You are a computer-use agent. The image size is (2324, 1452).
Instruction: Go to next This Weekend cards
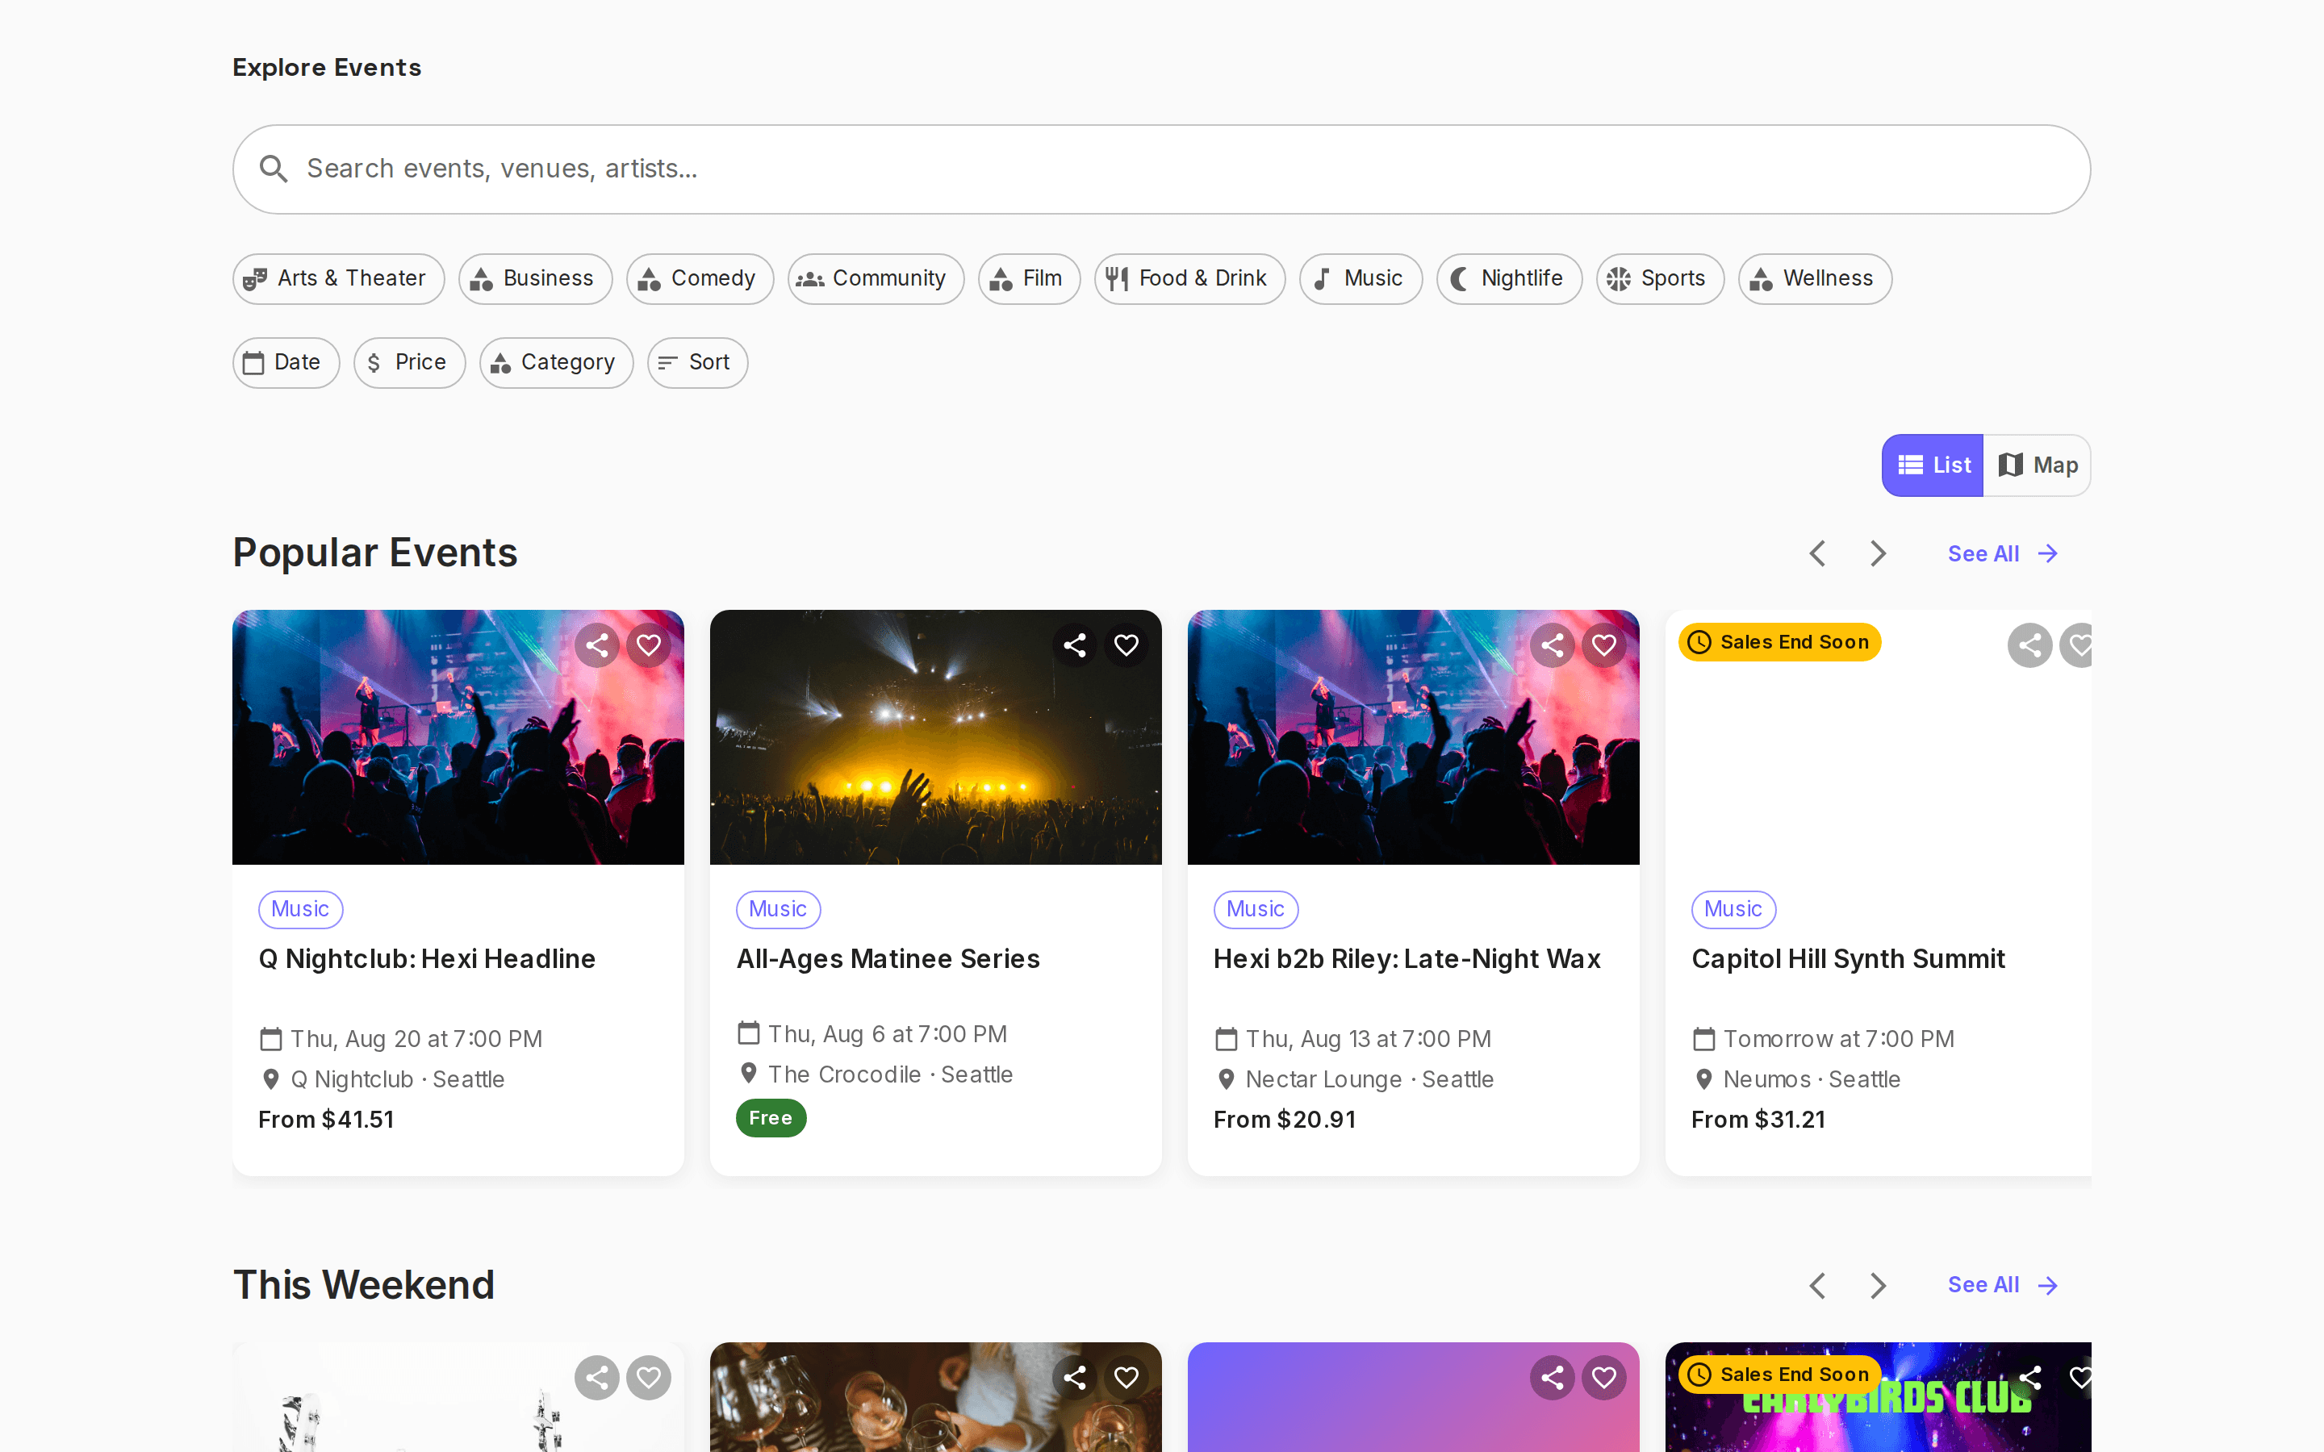(1879, 1285)
